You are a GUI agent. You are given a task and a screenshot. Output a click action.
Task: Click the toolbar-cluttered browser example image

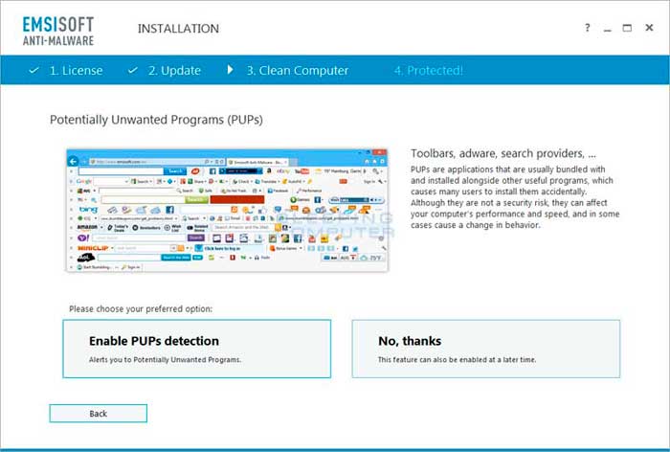pyautogui.click(x=228, y=210)
